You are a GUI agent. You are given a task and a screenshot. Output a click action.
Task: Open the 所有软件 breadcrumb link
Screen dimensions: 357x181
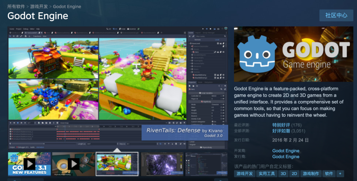coord(16,7)
